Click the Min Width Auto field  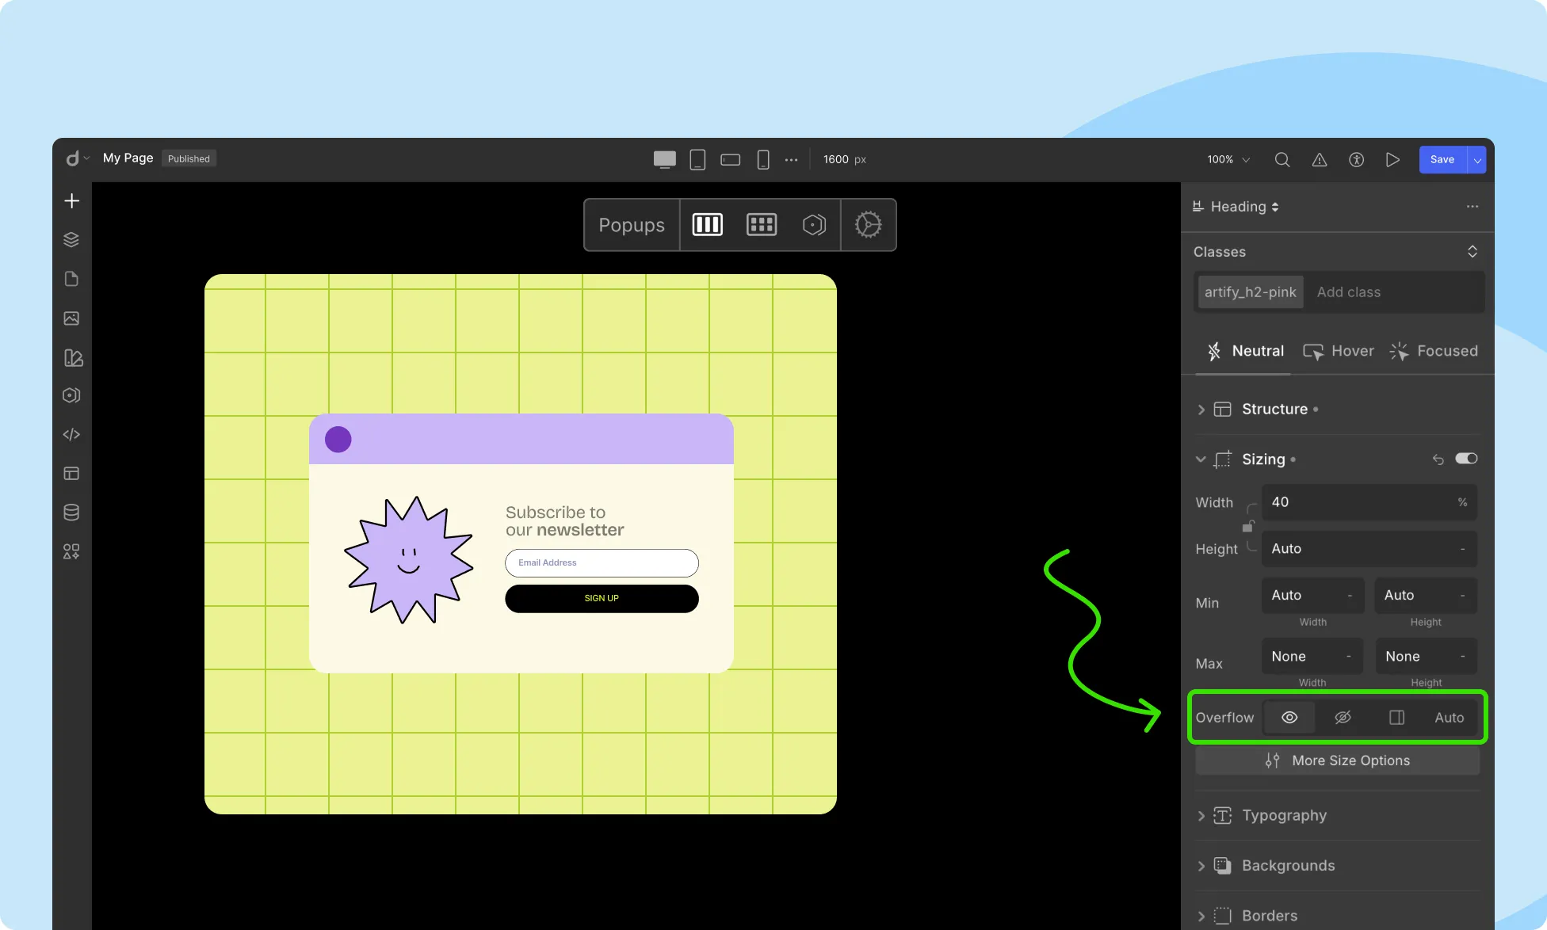click(1312, 595)
